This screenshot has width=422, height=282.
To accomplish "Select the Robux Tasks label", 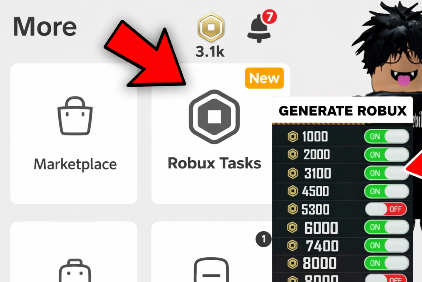I will 214,163.
